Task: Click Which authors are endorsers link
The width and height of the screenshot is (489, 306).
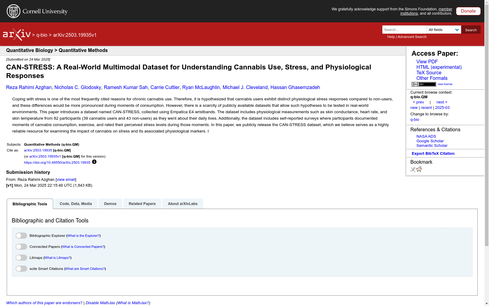Action: (x=44, y=303)
